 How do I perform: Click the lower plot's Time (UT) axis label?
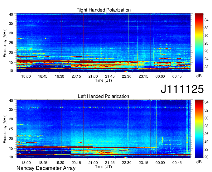(x=104, y=167)
